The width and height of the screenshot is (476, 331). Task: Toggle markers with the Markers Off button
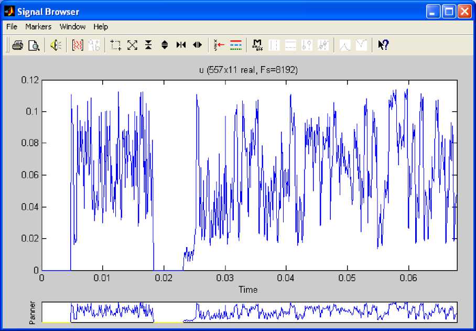(x=257, y=46)
